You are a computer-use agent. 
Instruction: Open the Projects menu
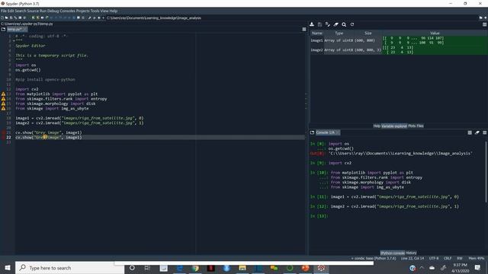(x=83, y=11)
